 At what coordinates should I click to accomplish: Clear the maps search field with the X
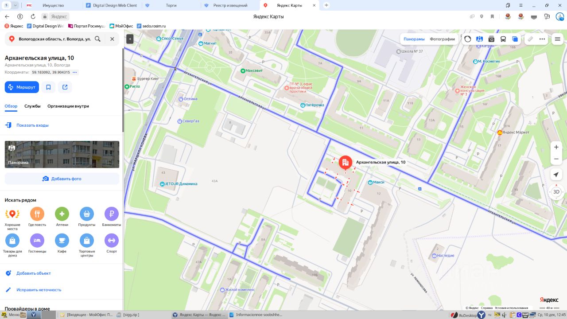112,39
